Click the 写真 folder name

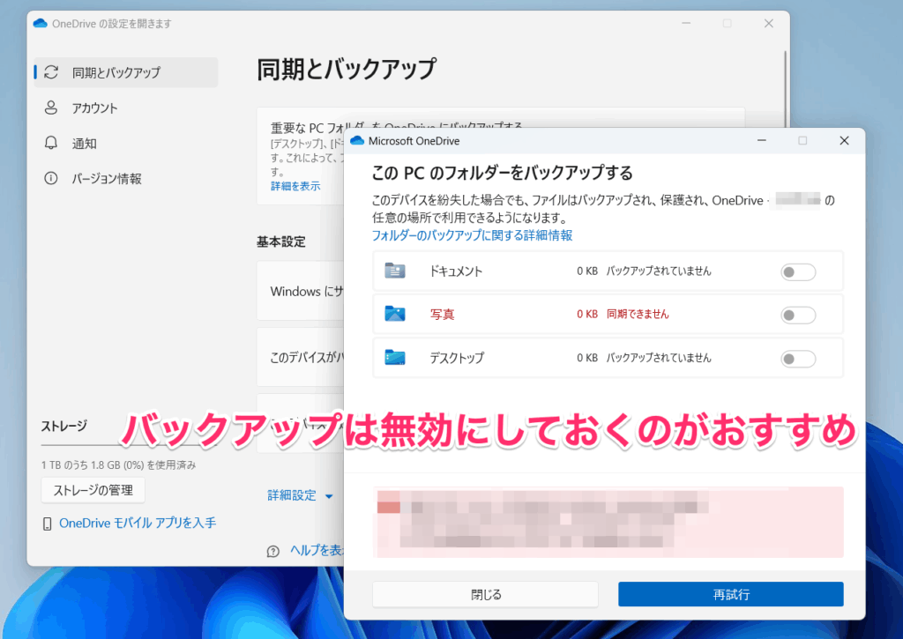443,315
